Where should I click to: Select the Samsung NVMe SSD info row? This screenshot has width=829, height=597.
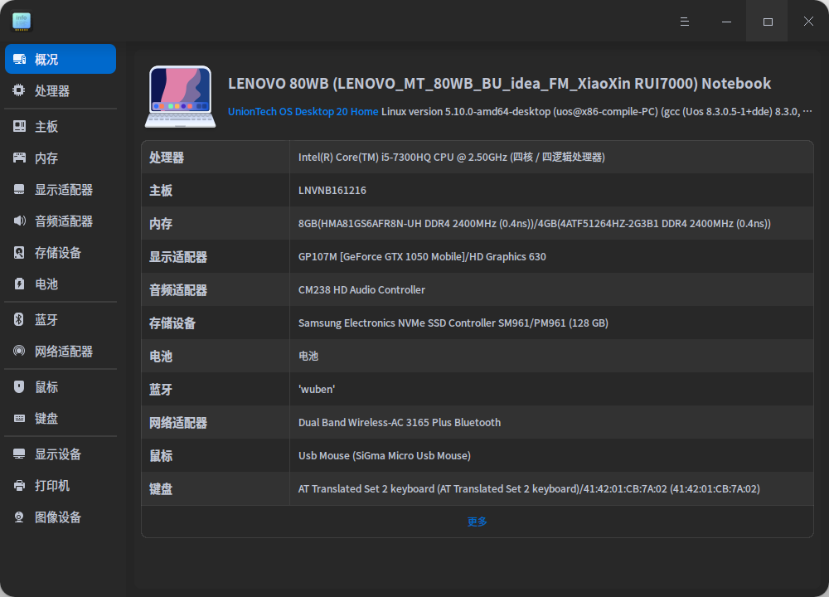point(454,323)
